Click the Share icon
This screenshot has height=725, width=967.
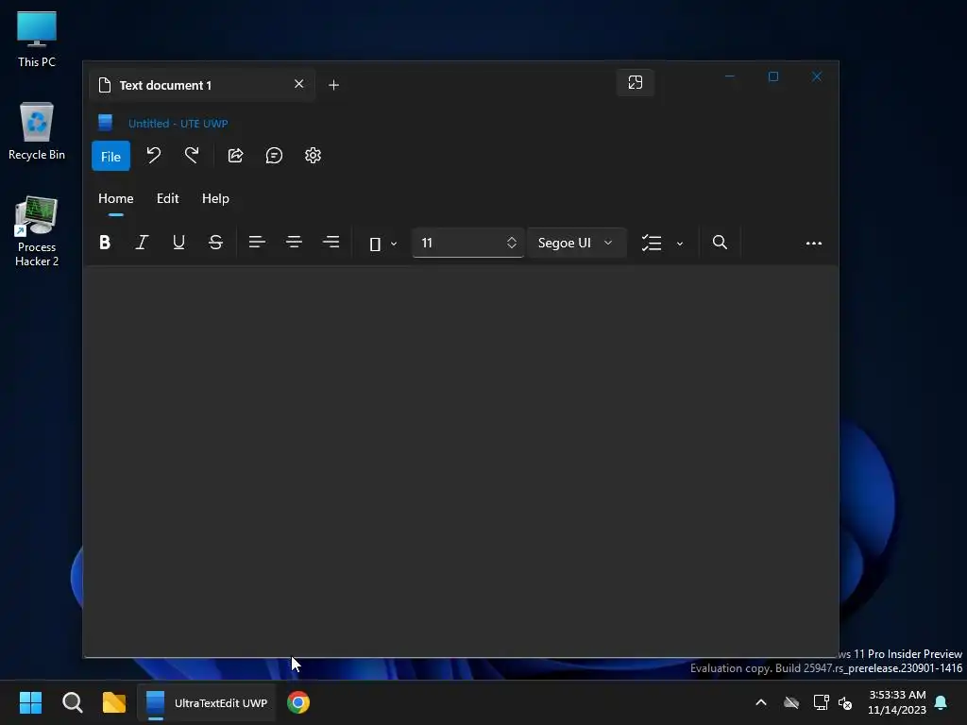point(235,156)
